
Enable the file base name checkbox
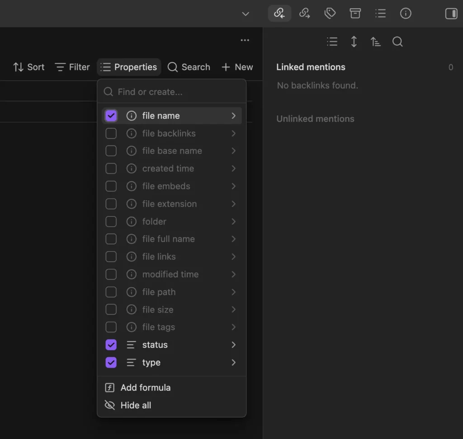pyautogui.click(x=111, y=151)
